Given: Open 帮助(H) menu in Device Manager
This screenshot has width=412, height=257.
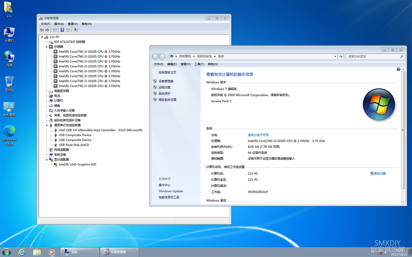Looking at the screenshot, I should click(x=86, y=24).
